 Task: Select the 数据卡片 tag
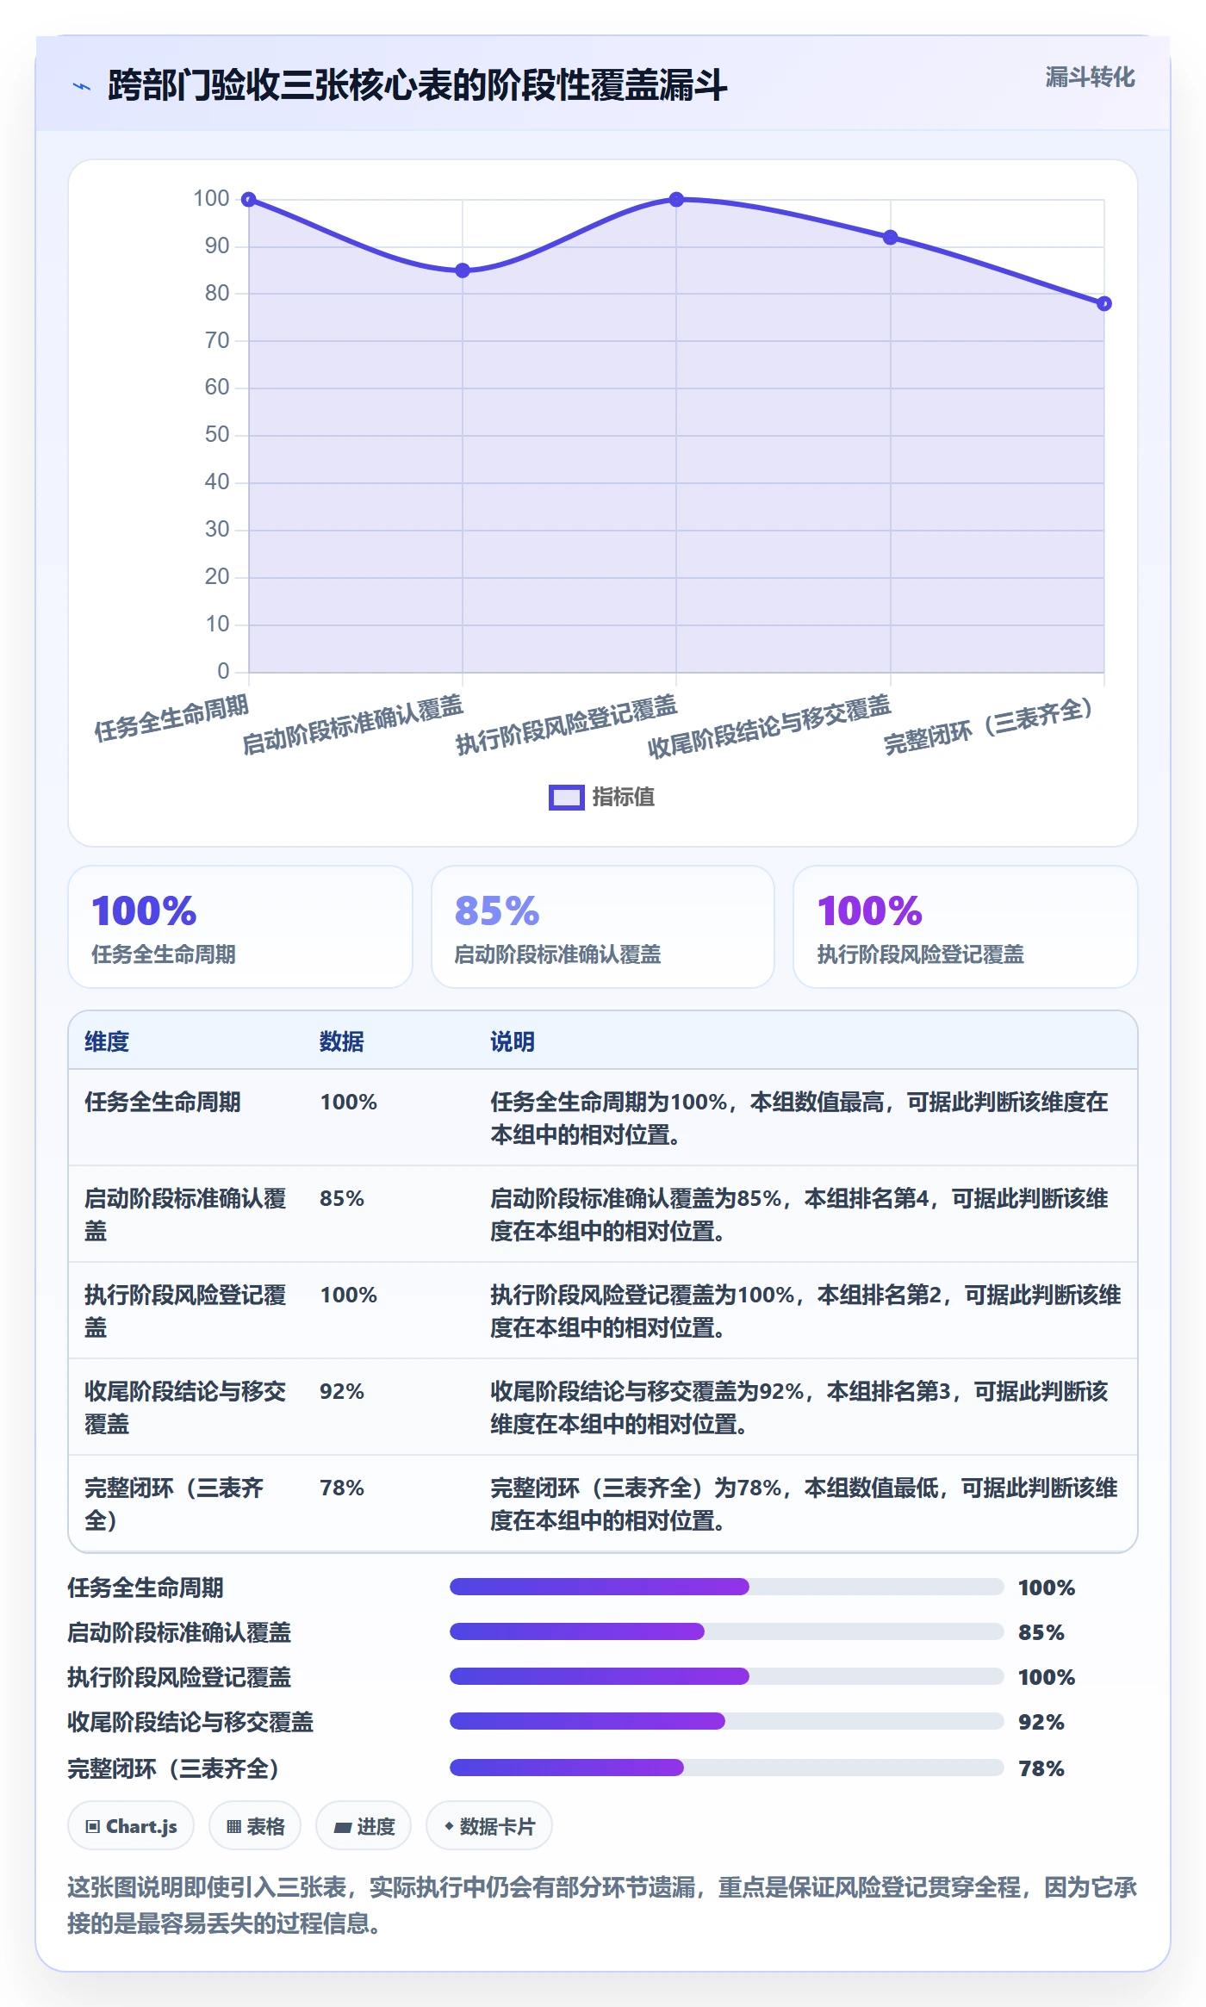pos(489,1826)
